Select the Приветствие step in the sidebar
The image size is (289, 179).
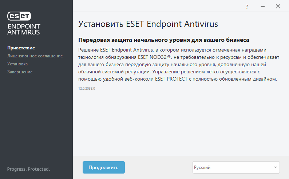pos(21,48)
